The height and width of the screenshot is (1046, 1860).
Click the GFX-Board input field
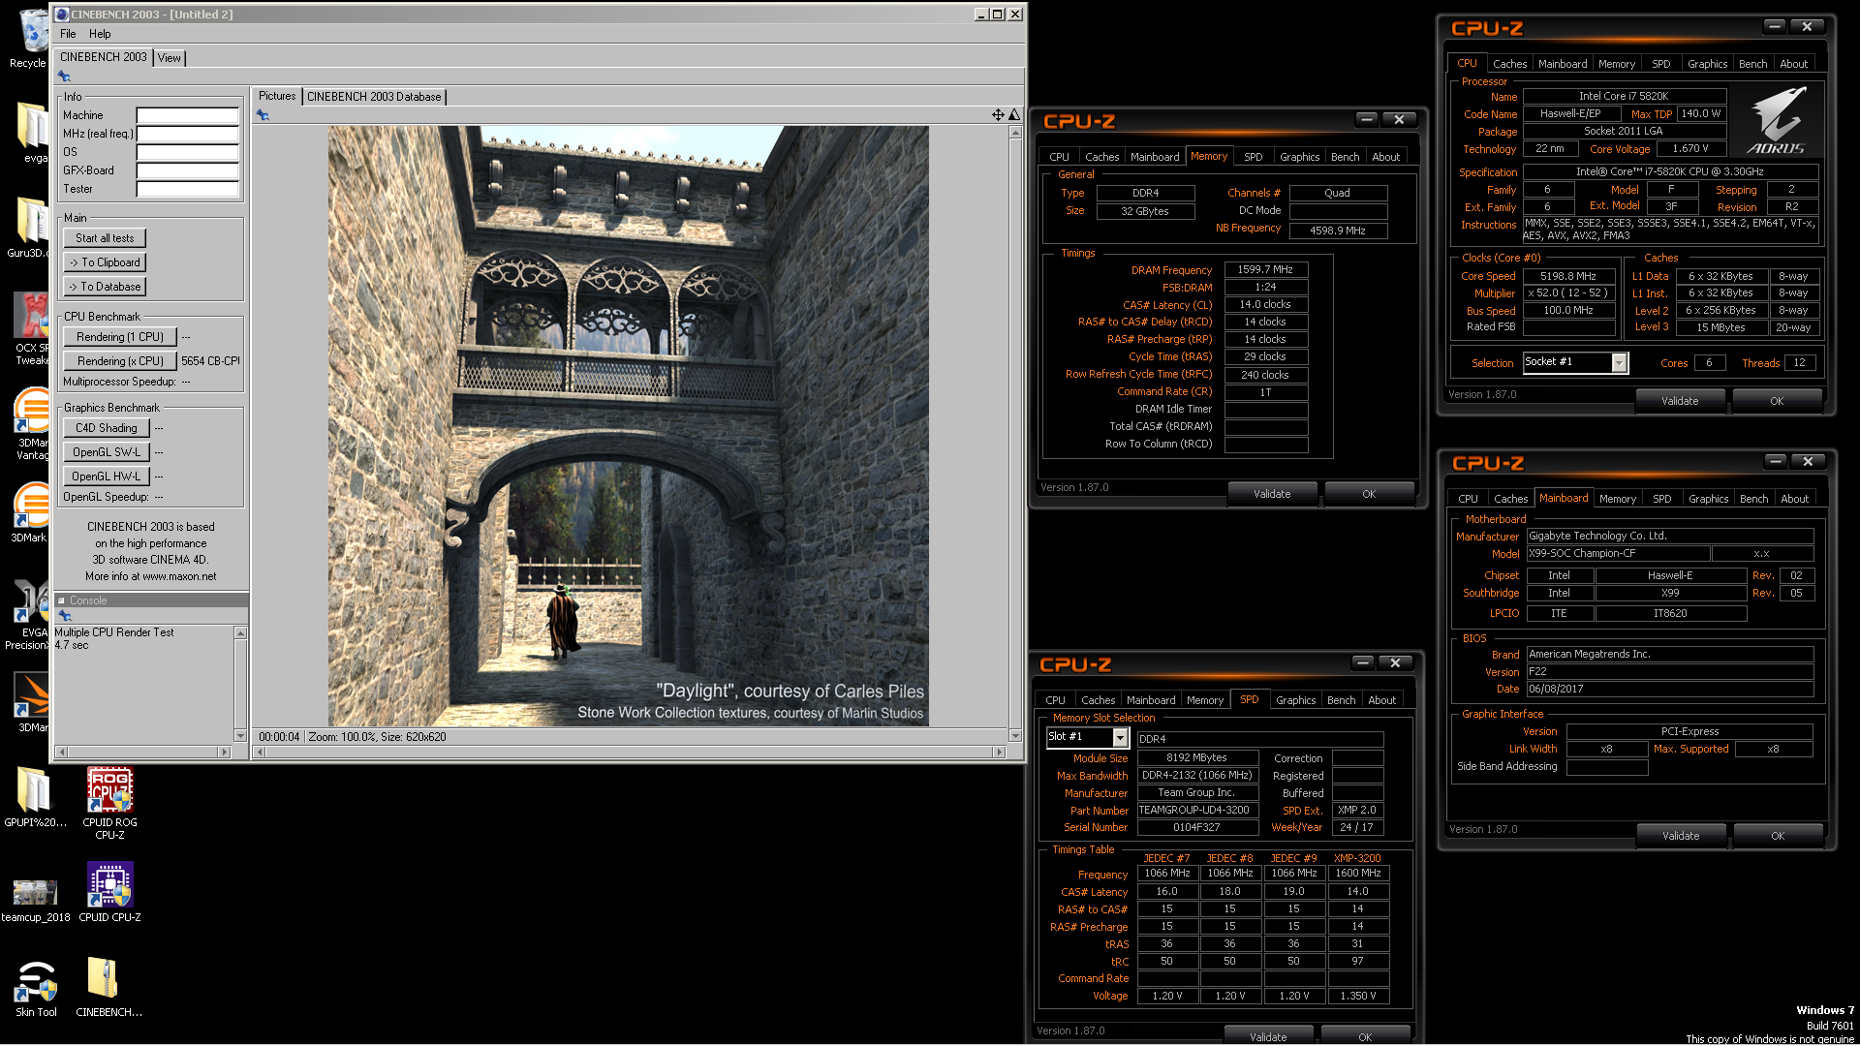pyautogui.click(x=187, y=170)
